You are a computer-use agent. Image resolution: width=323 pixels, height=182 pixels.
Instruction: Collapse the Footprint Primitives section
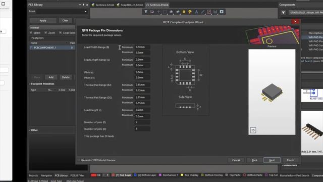pyautogui.click(x=30, y=84)
